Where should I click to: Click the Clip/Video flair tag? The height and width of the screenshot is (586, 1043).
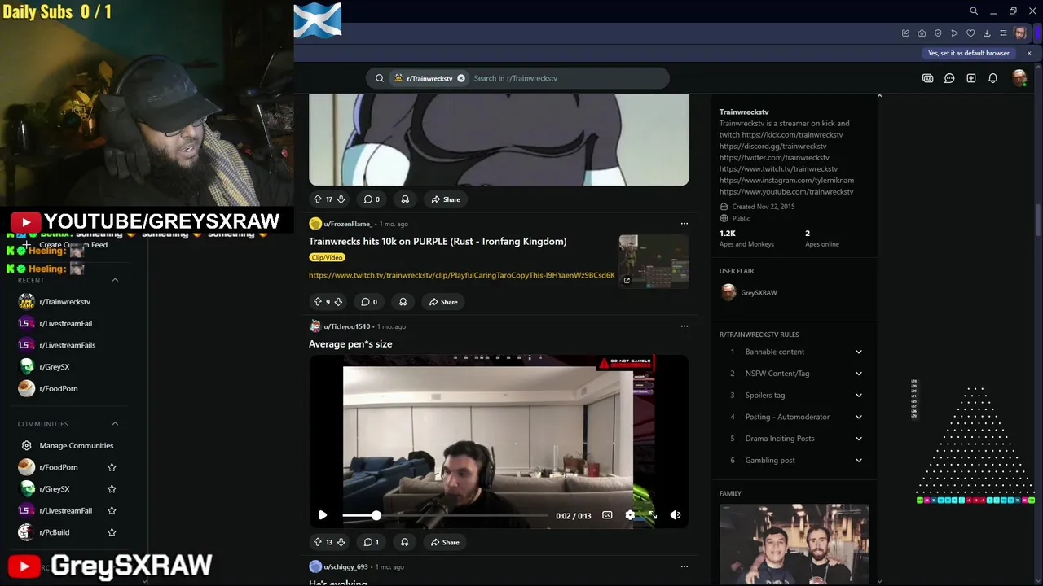coord(327,257)
